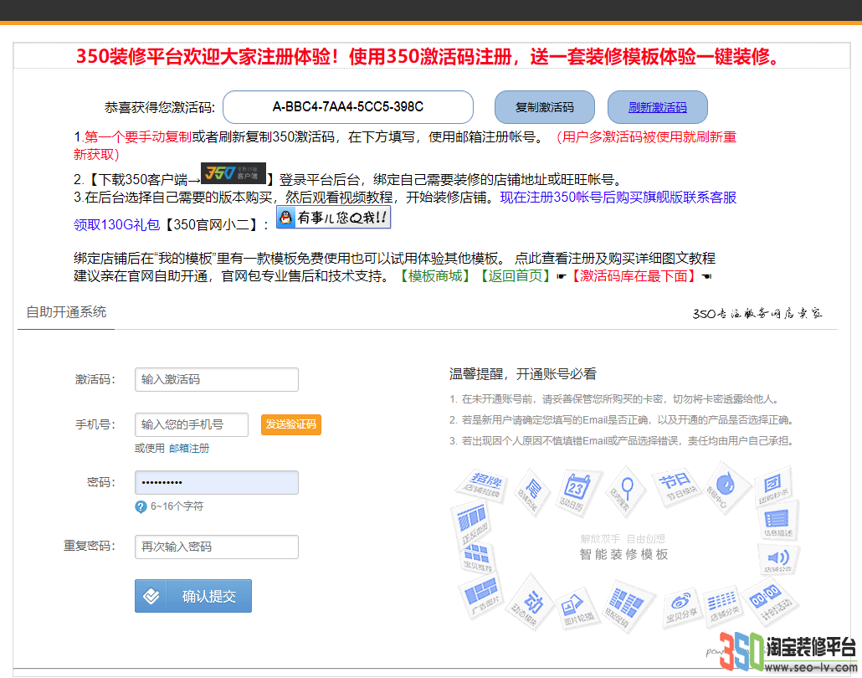The height and width of the screenshot is (678, 862).
Task: Focus the 重复密码 input field
Action: pyautogui.click(x=217, y=547)
